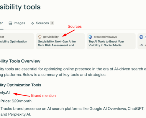Screen dimensions: 146x118
Task: Click the creationinfoways source name
Action: point(105,37)
